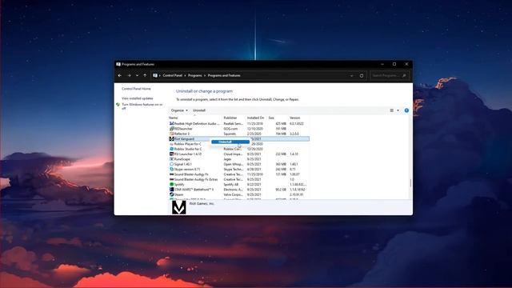The image size is (512, 288).
Task: Select the 90.2 GB size cell
Action: click(281, 190)
